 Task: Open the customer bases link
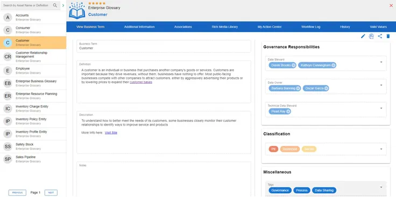tap(141, 82)
